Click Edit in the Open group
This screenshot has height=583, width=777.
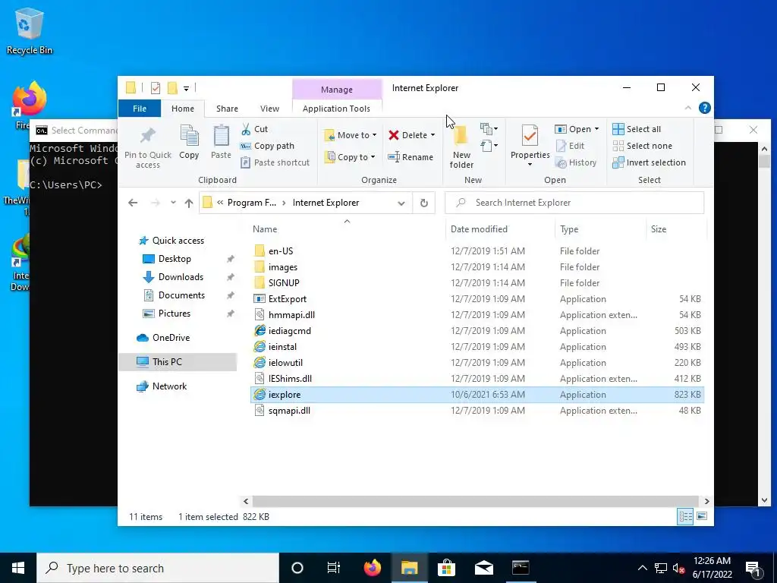(x=571, y=146)
